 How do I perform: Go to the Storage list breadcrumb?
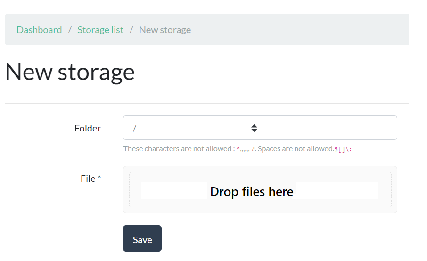pos(100,30)
